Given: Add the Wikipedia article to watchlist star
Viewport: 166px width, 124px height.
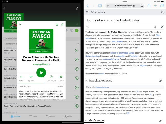Looking at the screenshot, I should click(155, 27).
